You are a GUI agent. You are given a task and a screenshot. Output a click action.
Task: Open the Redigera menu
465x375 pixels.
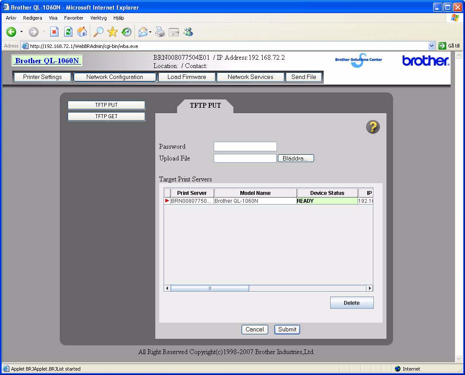[33, 18]
